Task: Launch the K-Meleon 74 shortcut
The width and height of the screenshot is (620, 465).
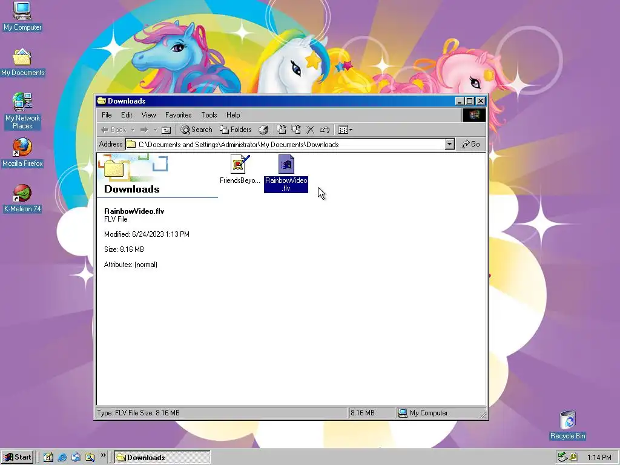Action: click(22, 199)
